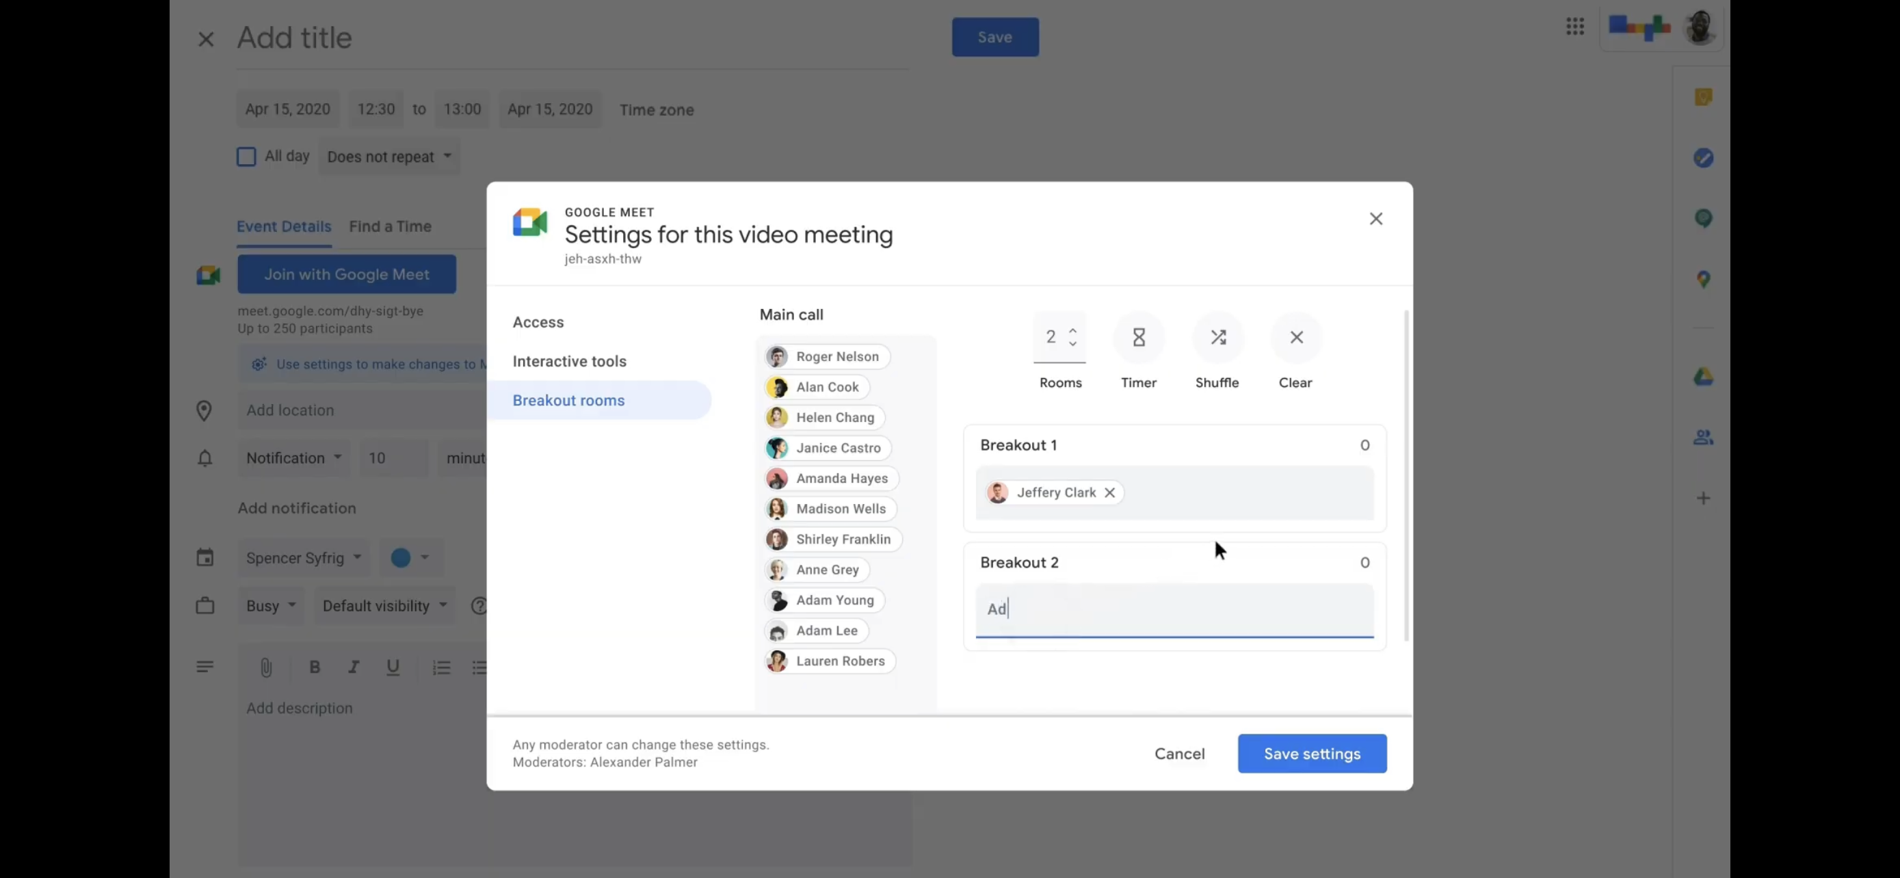Open the Google apps grid

[1574, 27]
